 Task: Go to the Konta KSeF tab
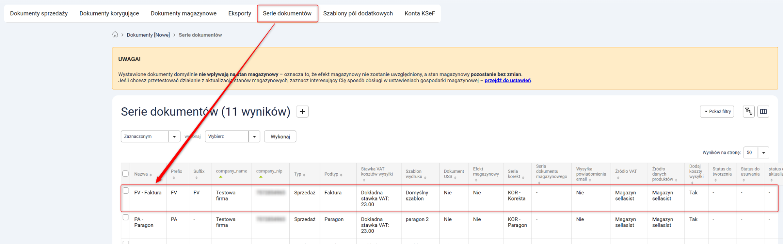coord(420,13)
